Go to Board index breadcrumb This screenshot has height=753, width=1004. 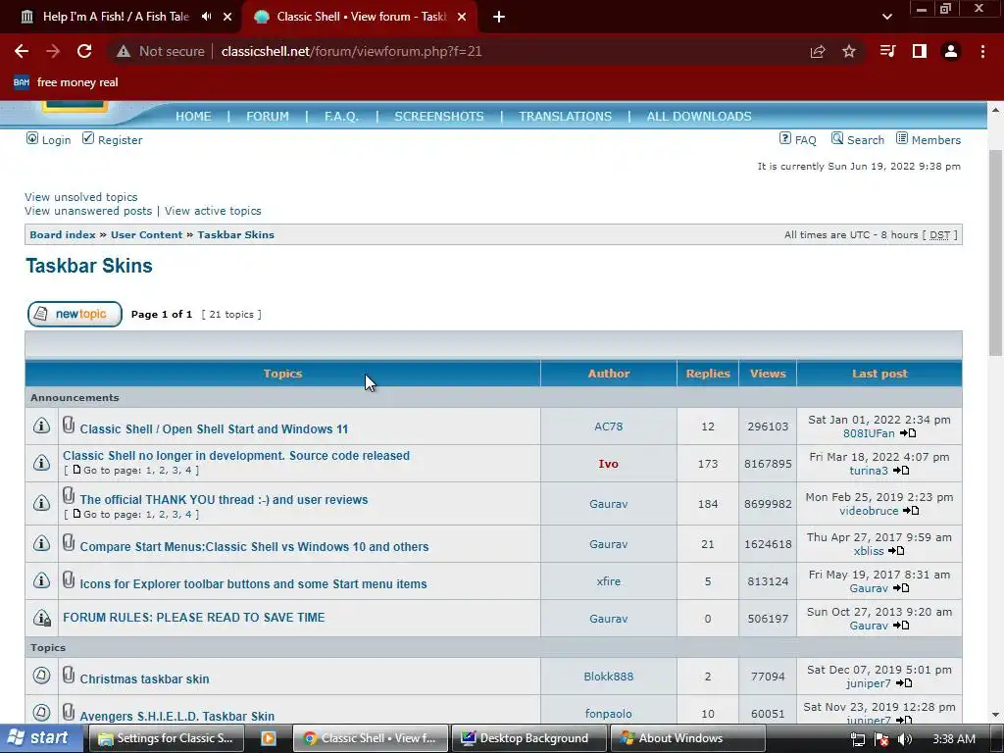click(63, 234)
